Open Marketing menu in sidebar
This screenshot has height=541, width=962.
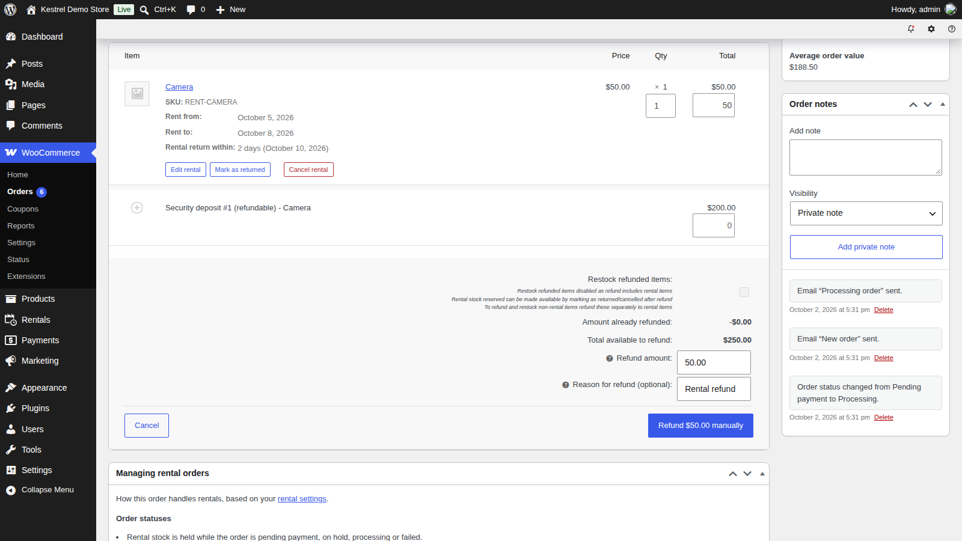48,361
